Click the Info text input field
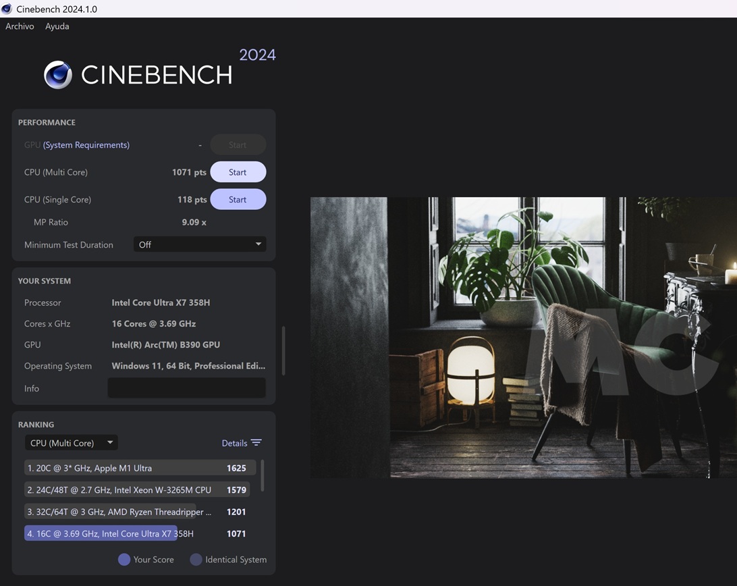Image resolution: width=737 pixels, height=586 pixels. (x=186, y=388)
